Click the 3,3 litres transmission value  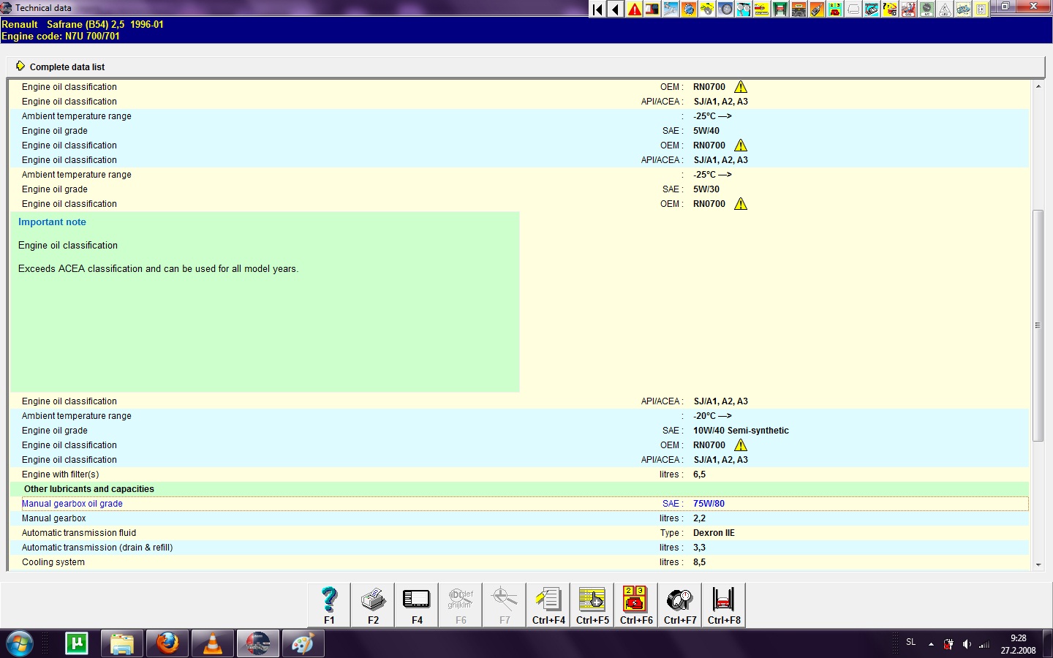pyautogui.click(x=699, y=548)
